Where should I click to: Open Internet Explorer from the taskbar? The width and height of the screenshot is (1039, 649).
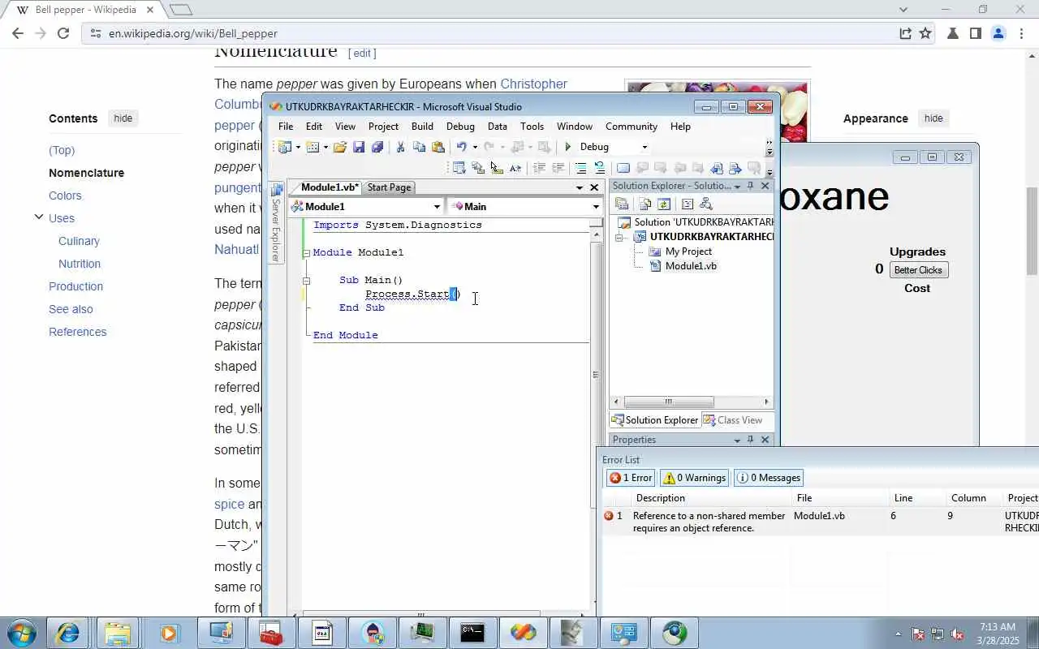point(67,633)
